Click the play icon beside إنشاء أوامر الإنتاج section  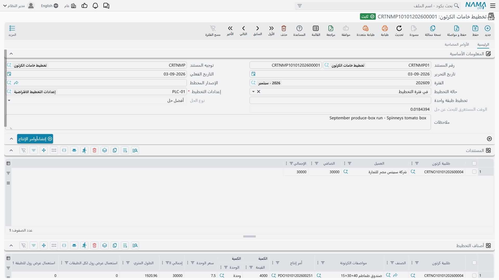pyautogui.click(x=489, y=139)
